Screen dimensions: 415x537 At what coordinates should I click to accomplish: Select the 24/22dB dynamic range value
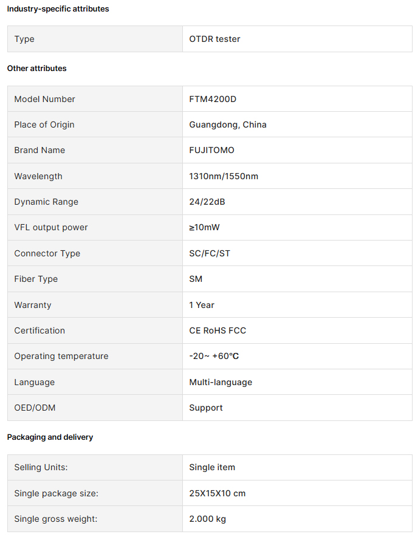pos(207,202)
